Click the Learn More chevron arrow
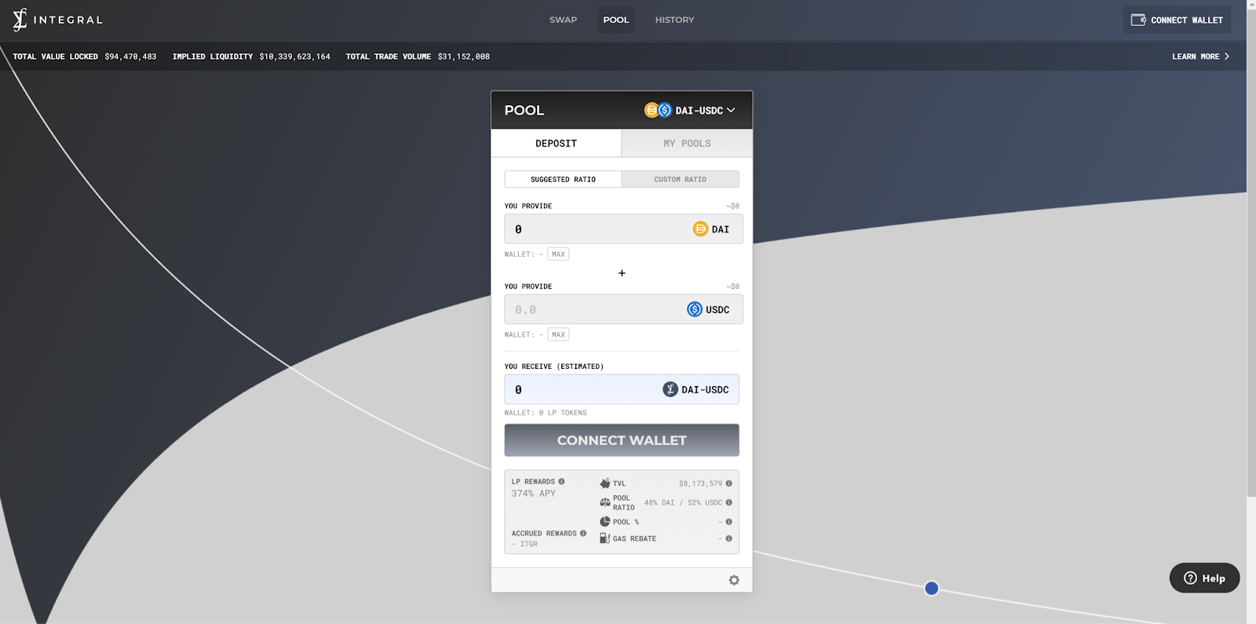 click(x=1227, y=57)
